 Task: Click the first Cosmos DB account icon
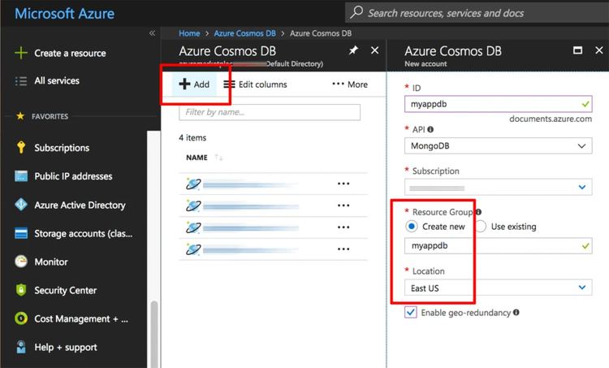(193, 184)
